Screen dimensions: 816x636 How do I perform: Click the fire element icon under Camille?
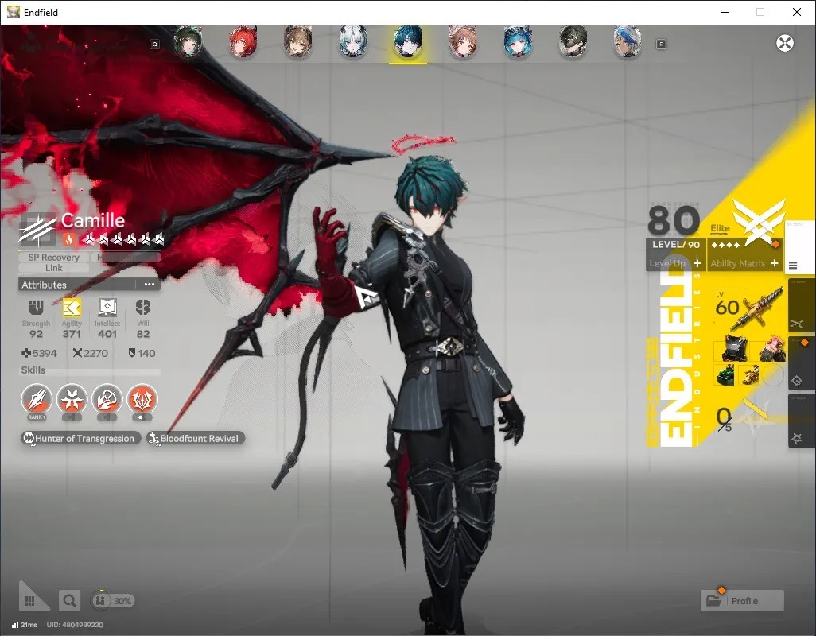(x=69, y=239)
